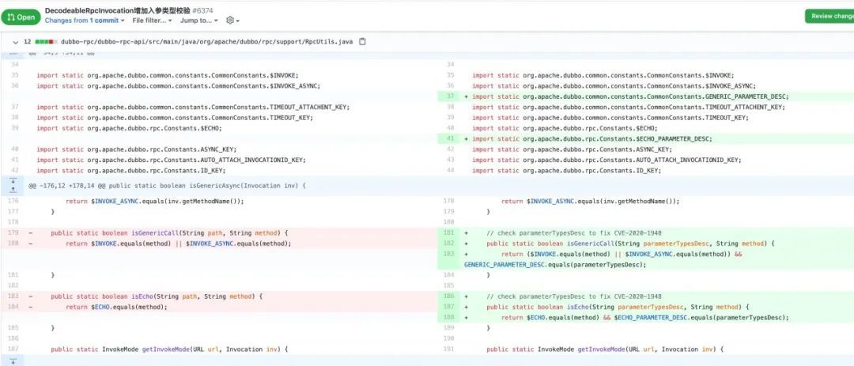Open the 'File filter...' dropdown

(153, 21)
